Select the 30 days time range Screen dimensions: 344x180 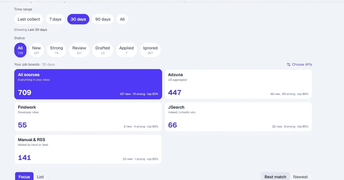(x=78, y=19)
